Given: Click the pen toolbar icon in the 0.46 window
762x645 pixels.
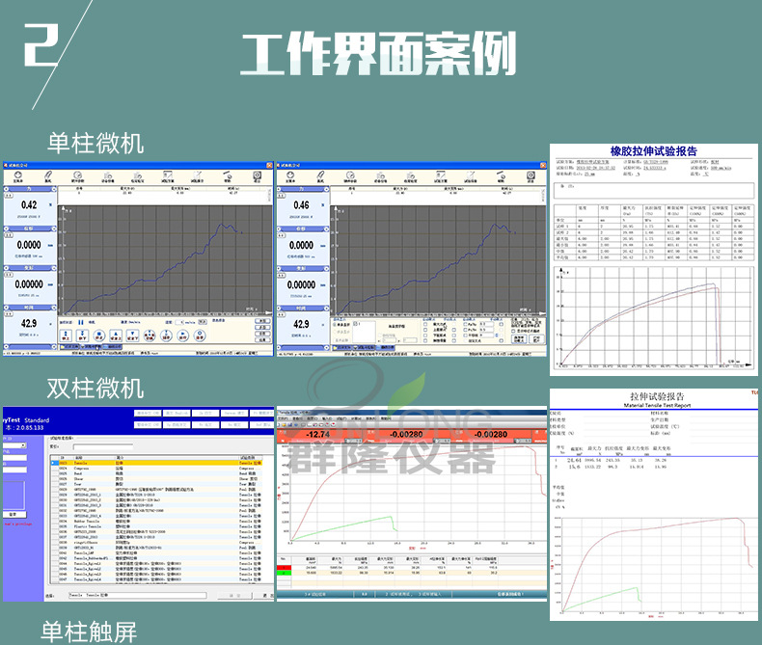Looking at the screenshot, I should click(x=320, y=175).
